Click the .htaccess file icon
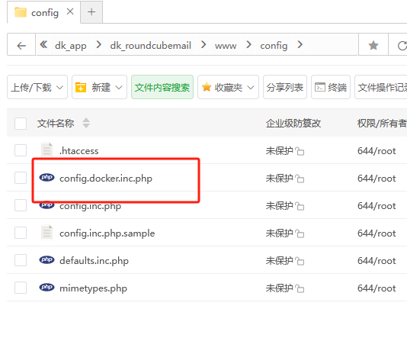Viewport: 407px width, 338px height. 47,150
